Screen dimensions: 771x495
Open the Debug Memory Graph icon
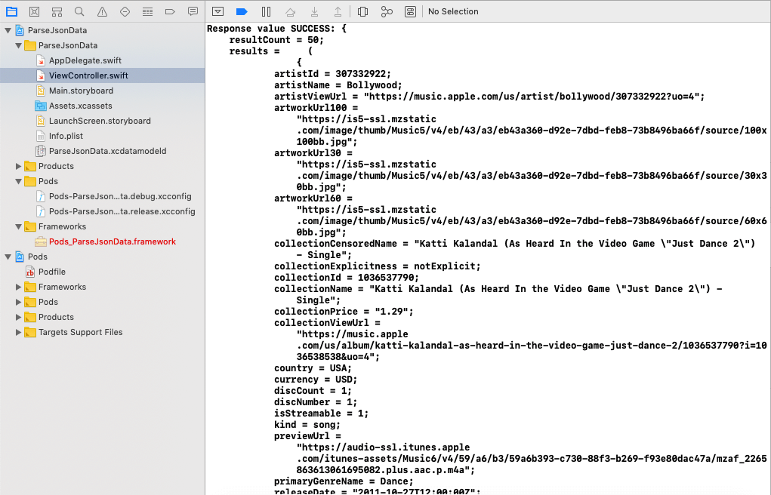[x=387, y=11]
